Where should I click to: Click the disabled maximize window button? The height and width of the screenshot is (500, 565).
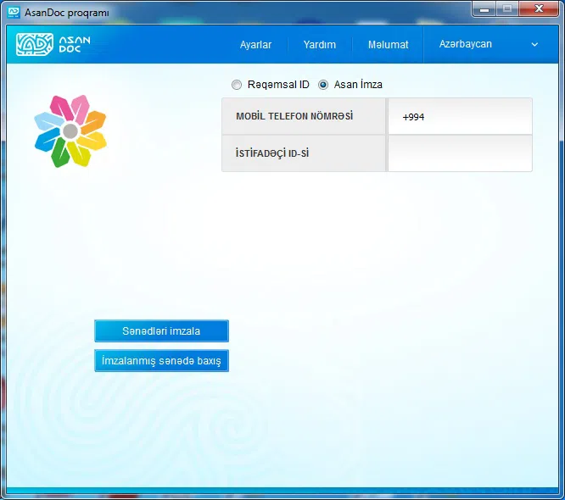(x=507, y=9)
